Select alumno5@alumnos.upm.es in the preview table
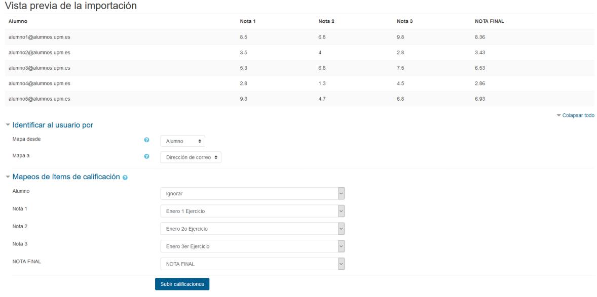 pyautogui.click(x=39, y=99)
